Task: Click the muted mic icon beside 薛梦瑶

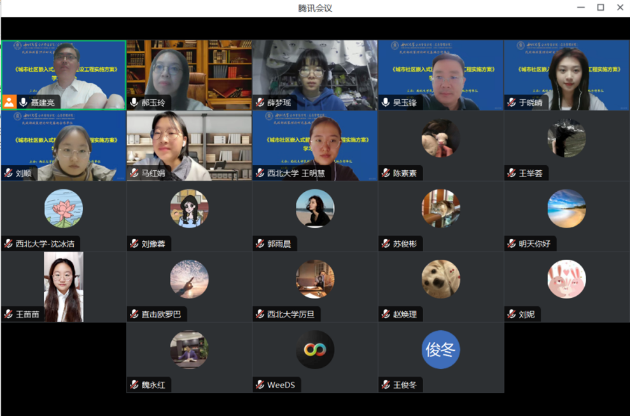Action: pos(260,102)
